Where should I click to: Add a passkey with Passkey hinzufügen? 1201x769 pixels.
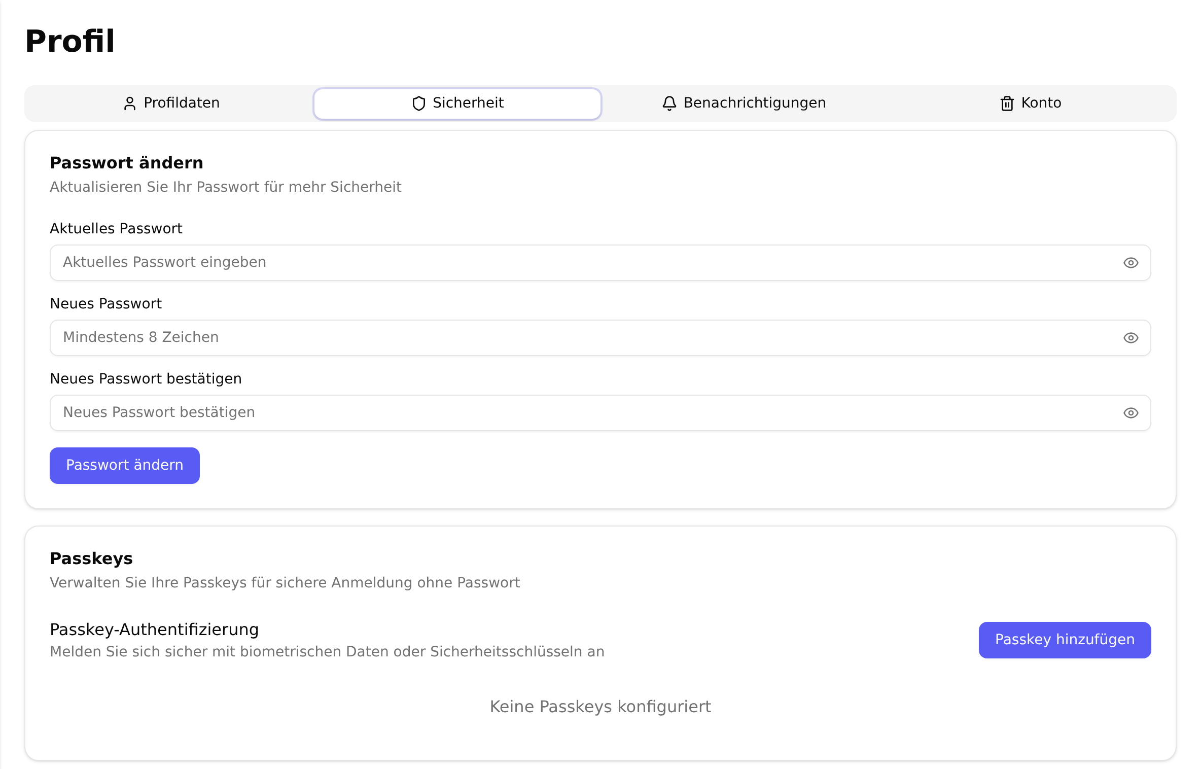tap(1065, 640)
